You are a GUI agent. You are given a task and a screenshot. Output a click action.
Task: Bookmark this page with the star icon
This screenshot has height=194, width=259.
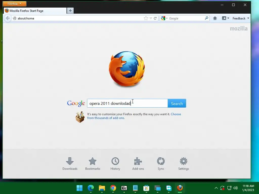click(x=146, y=18)
